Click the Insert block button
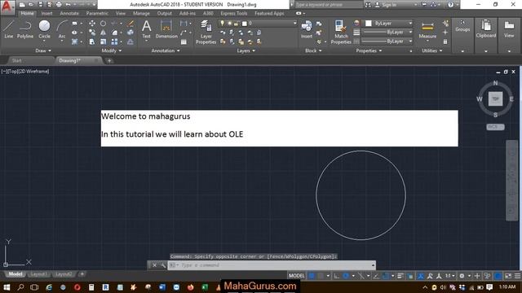 [x=307, y=29]
